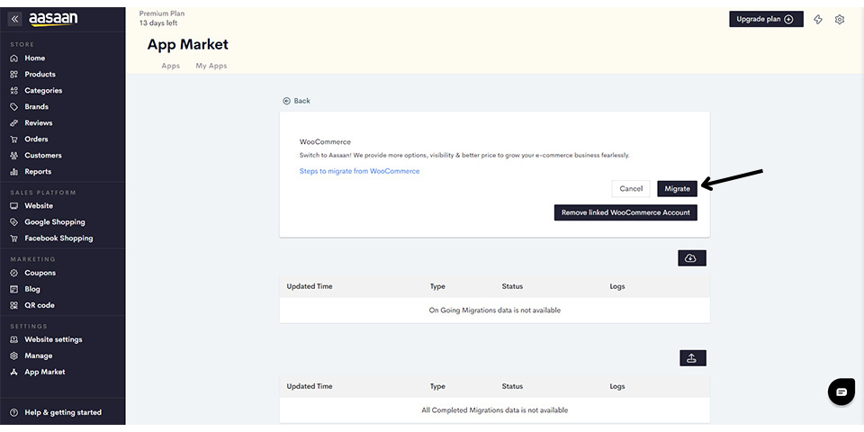The width and height of the screenshot is (864, 432).
Task: Open Home from the sidebar
Action: point(35,58)
